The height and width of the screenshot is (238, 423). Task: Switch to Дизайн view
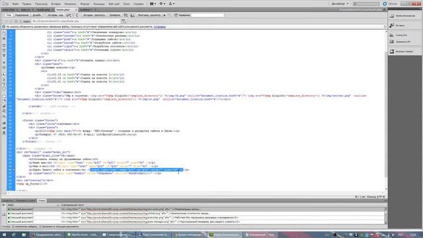(37, 15)
